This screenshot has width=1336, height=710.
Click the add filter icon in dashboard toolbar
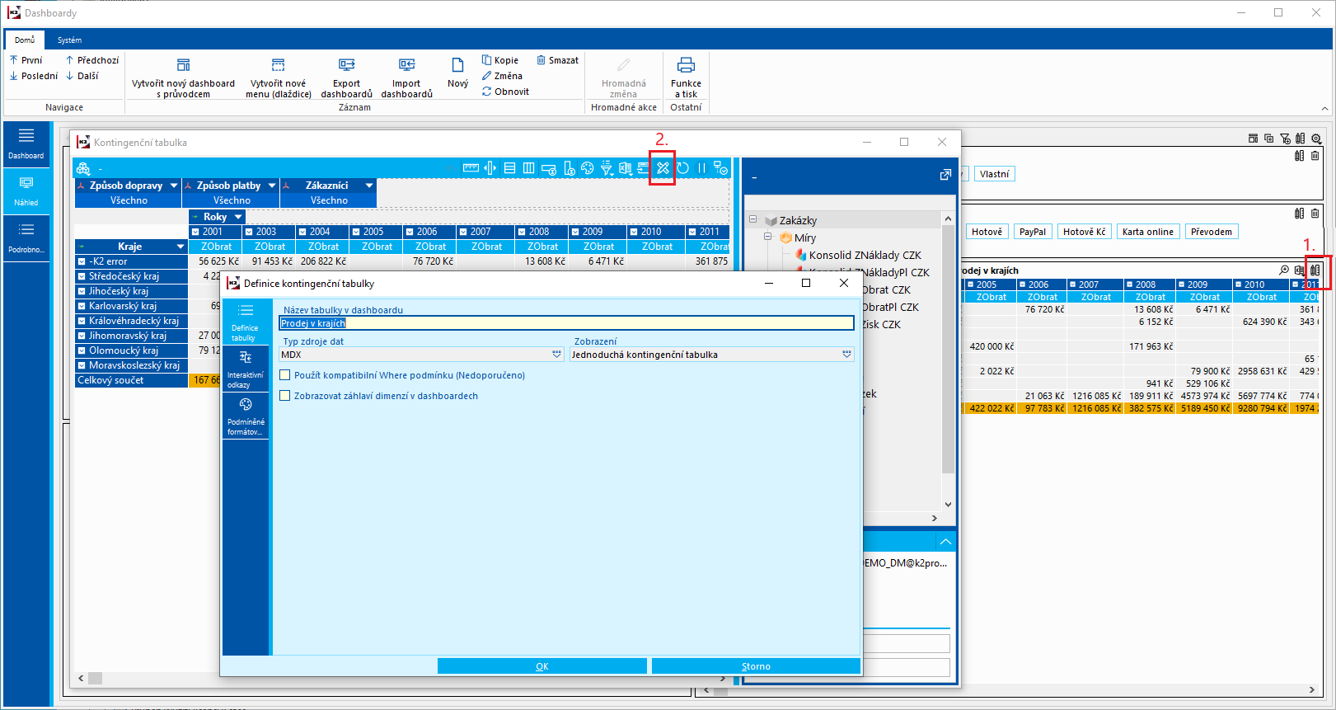(1285, 139)
